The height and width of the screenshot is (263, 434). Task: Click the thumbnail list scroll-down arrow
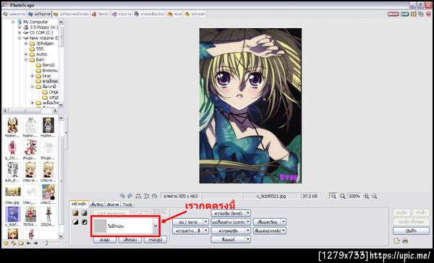61,236
